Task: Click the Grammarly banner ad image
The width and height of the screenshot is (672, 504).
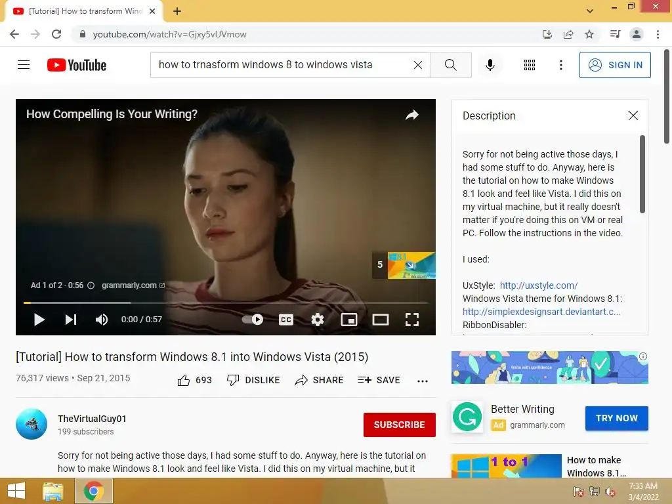Action: point(549,367)
